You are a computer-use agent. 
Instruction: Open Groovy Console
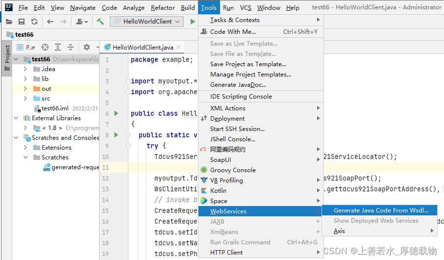pos(261,170)
